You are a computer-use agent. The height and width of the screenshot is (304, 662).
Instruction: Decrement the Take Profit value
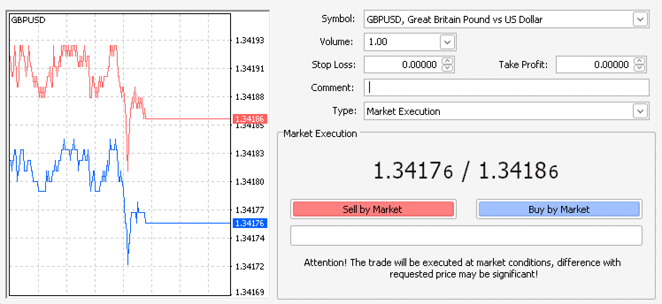pyautogui.click(x=639, y=67)
